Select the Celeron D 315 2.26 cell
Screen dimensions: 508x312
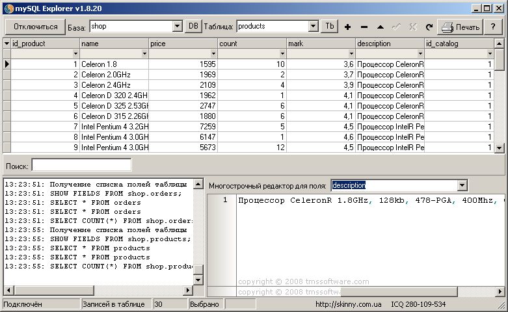coord(114,116)
